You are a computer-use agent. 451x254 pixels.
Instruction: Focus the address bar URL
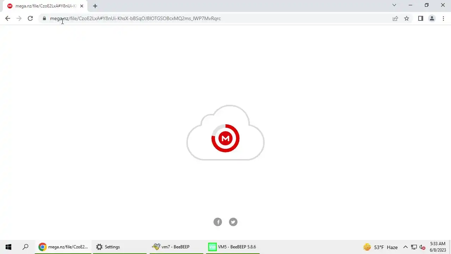point(135,18)
